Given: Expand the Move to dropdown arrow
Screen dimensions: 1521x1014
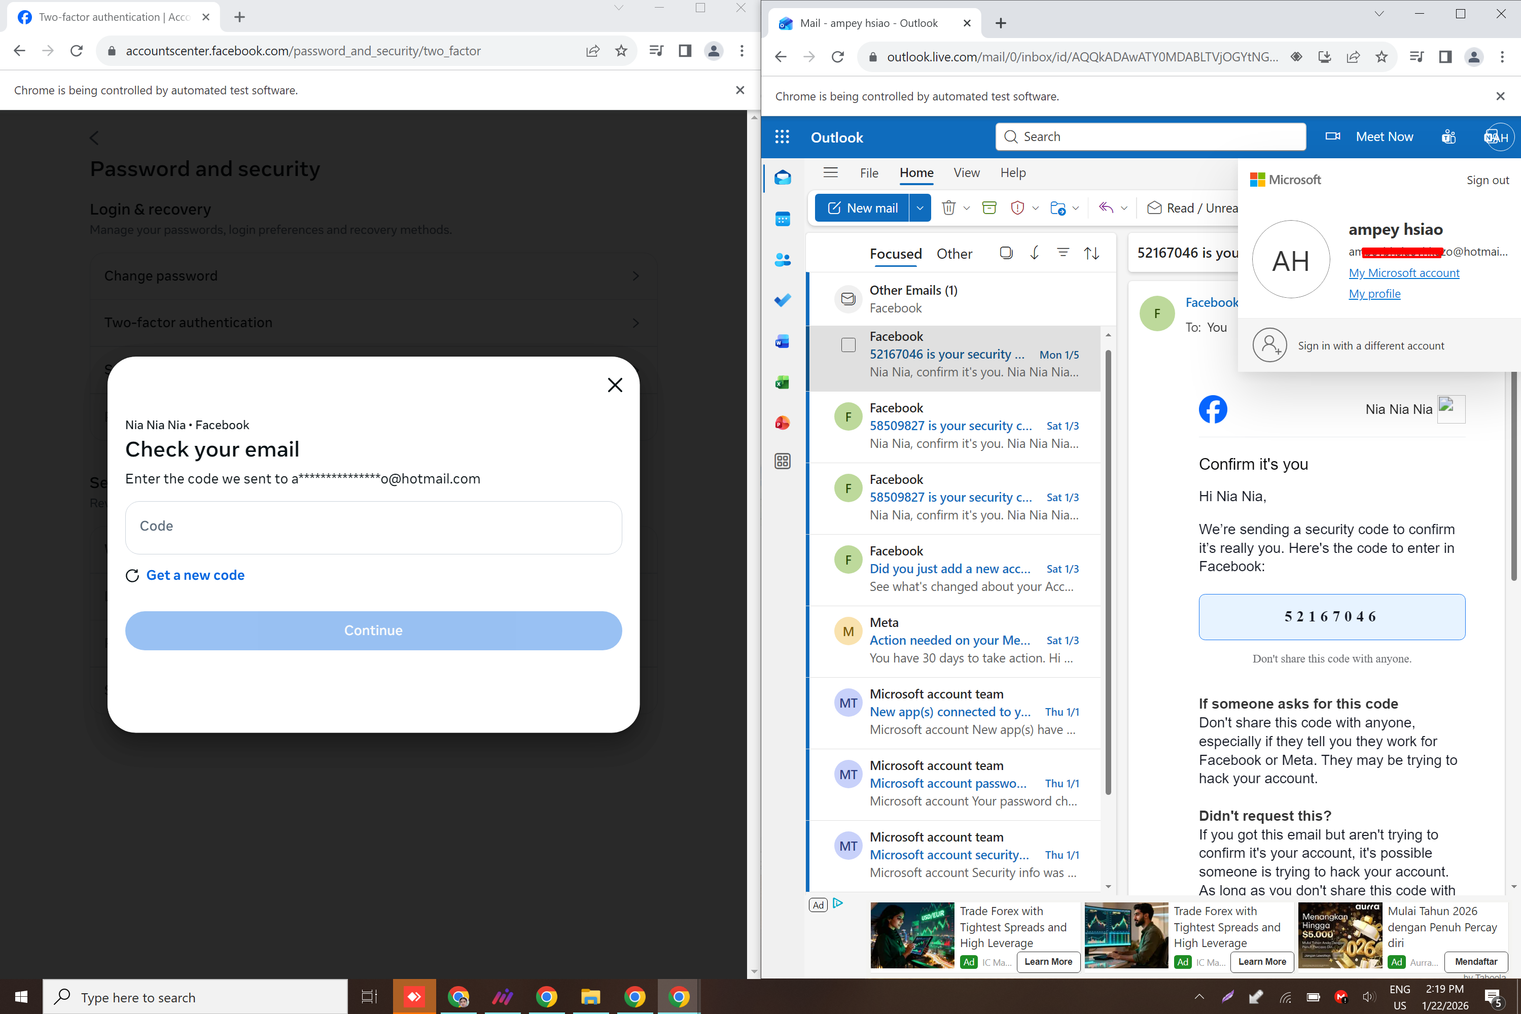Looking at the screenshot, I should 1076,207.
